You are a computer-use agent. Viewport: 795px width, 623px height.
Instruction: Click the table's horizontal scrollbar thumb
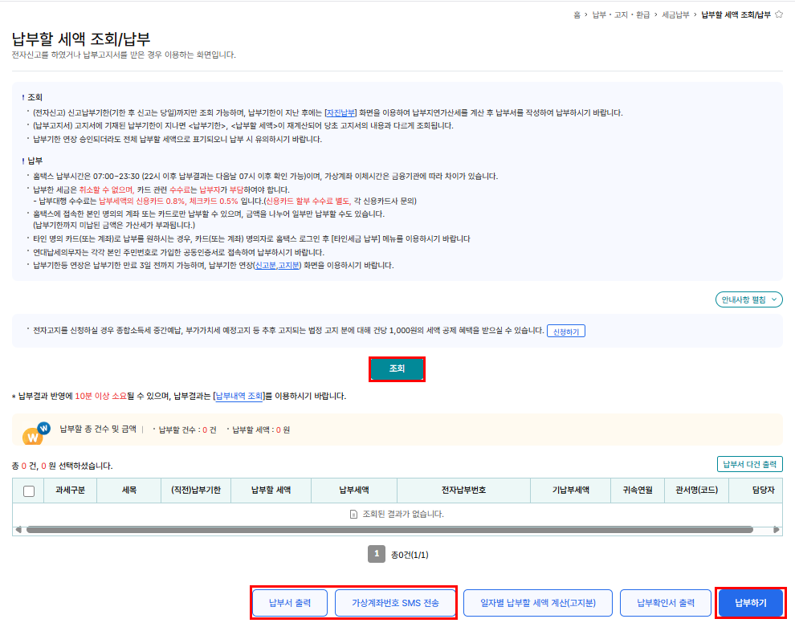(389, 530)
